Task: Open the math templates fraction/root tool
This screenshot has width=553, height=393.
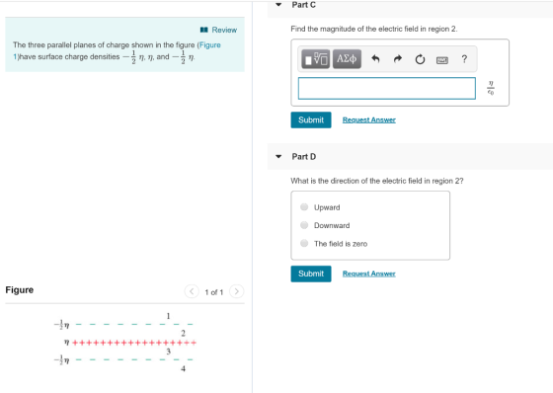Action: (x=316, y=59)
